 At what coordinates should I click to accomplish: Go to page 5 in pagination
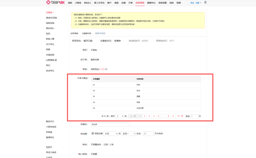pos(158,116)
